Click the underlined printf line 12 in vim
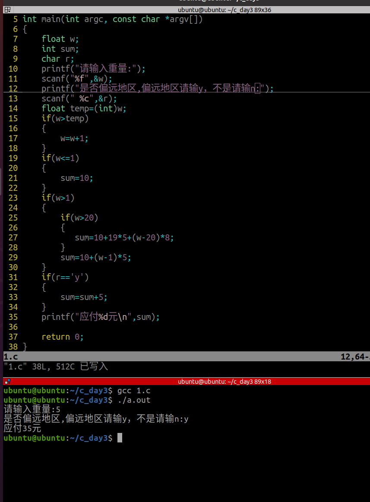The image size is (370, 502). point(155,88)
